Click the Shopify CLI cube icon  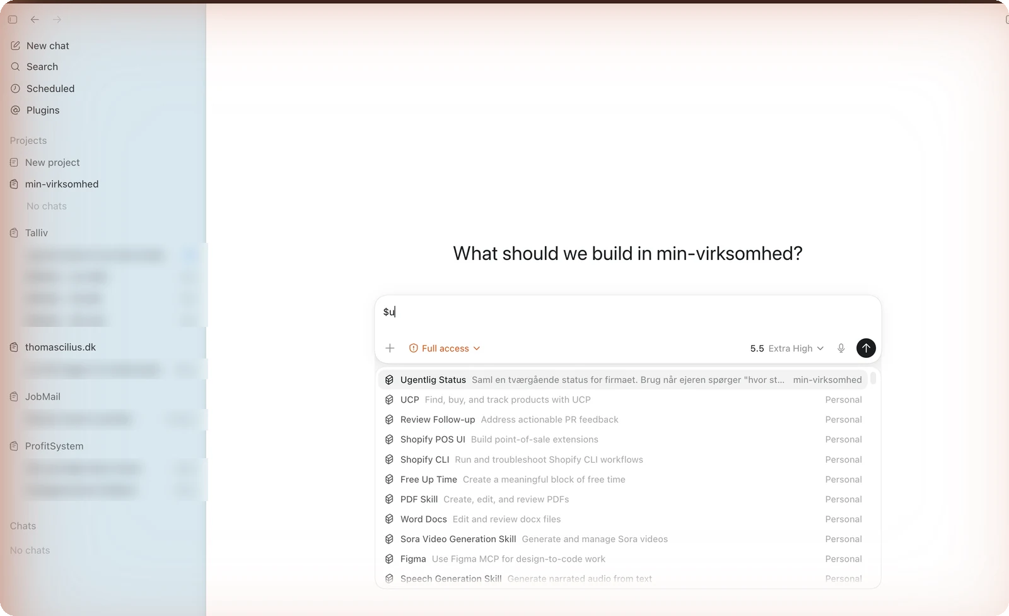[389, 459]
